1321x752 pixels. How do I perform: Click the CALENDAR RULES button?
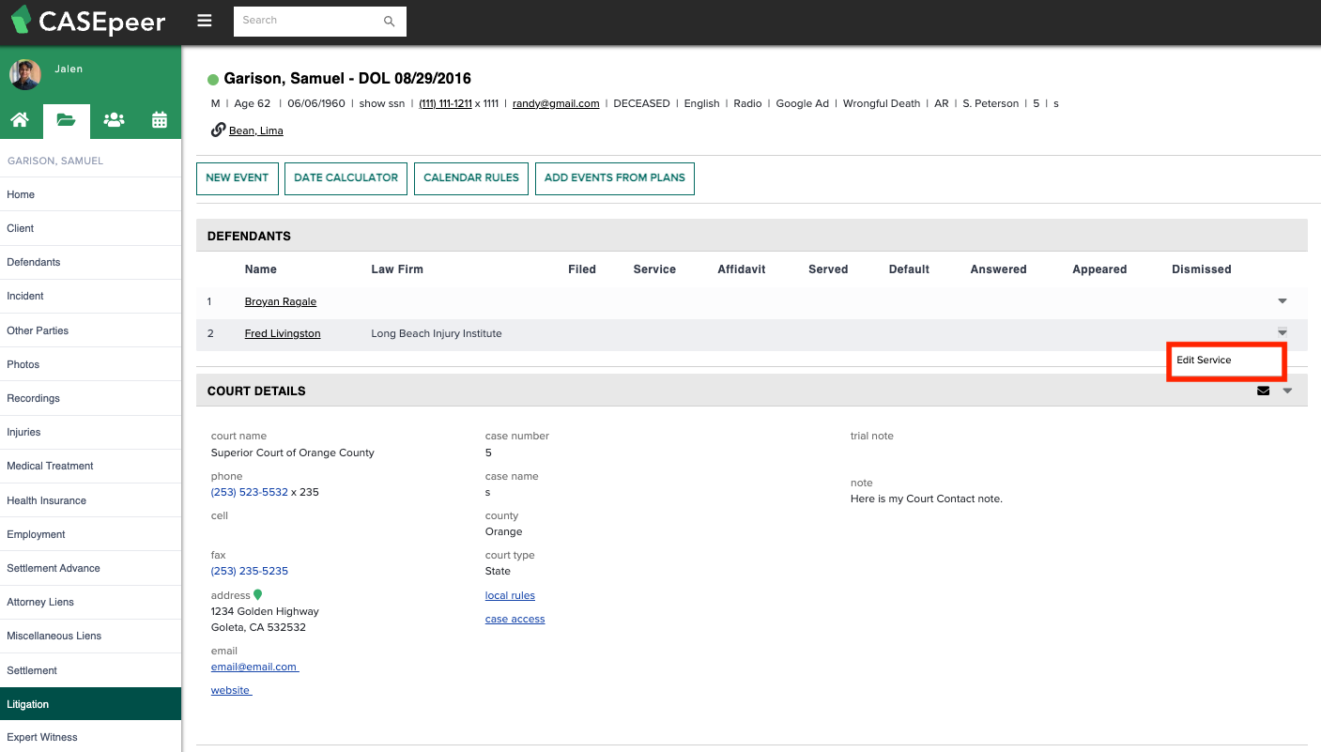tap(471, 178)
